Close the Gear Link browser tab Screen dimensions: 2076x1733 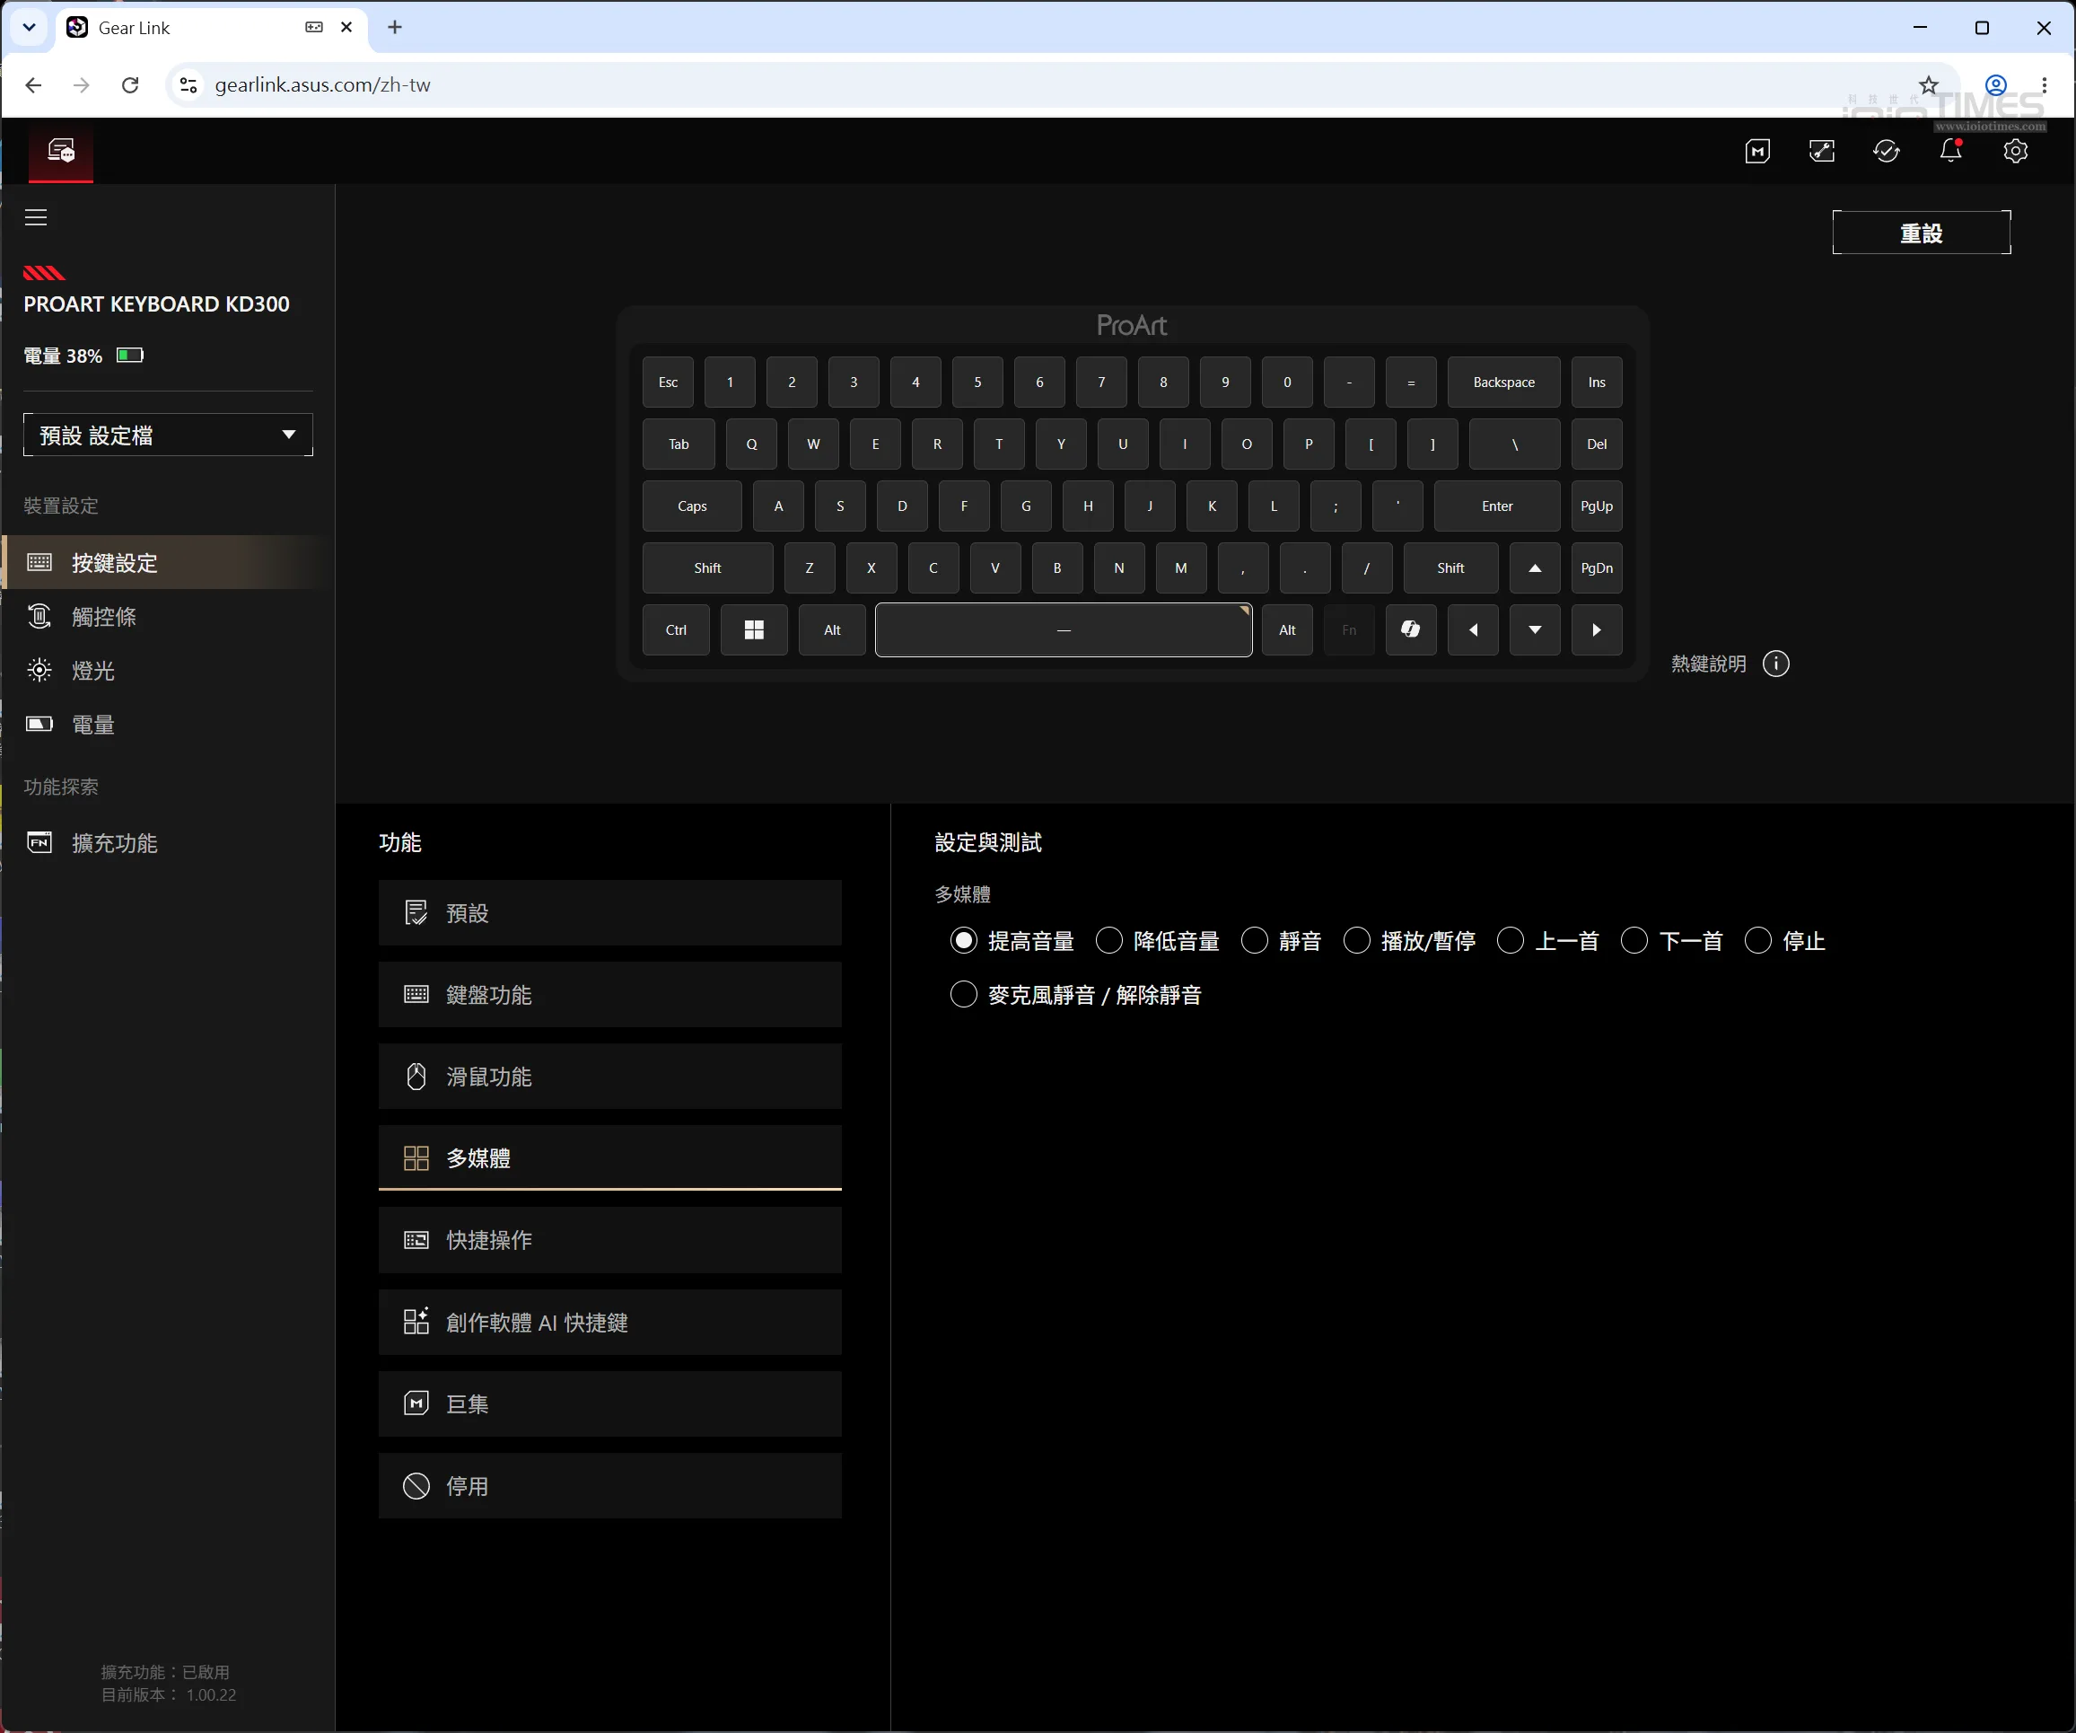[346, 28]
